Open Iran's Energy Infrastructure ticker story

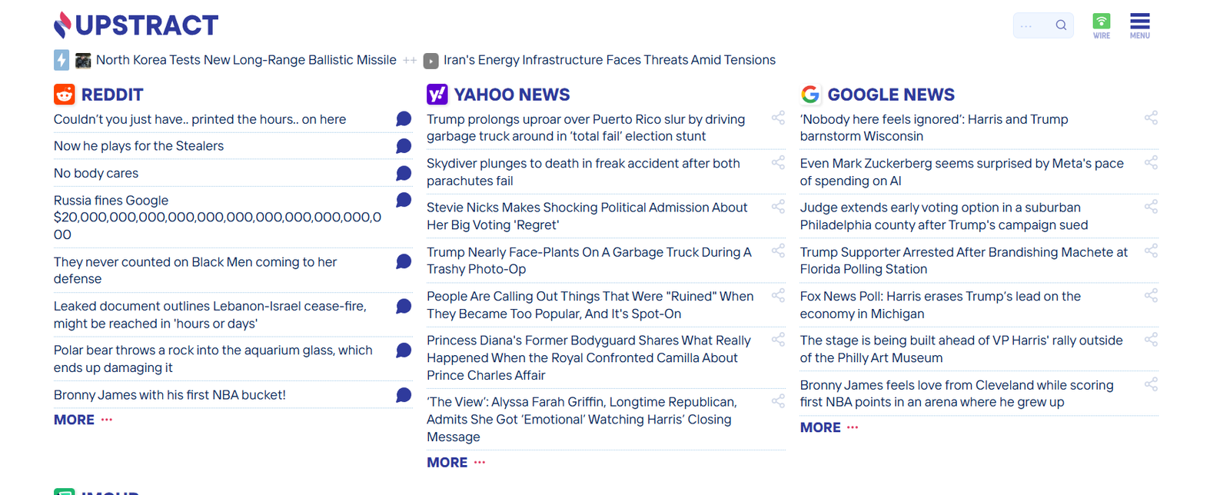(609, 60)
